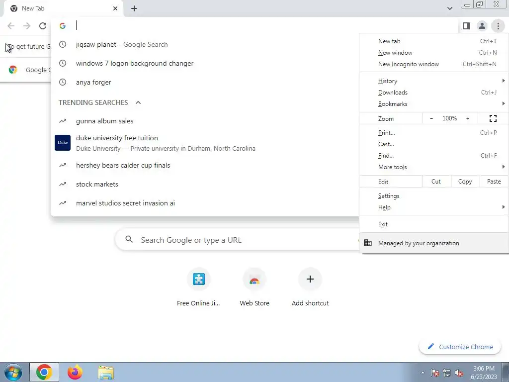Image resolution: width=509 pixels, height=382 pixels.
Task: Click the organization building icon
Action: [368, 243]
